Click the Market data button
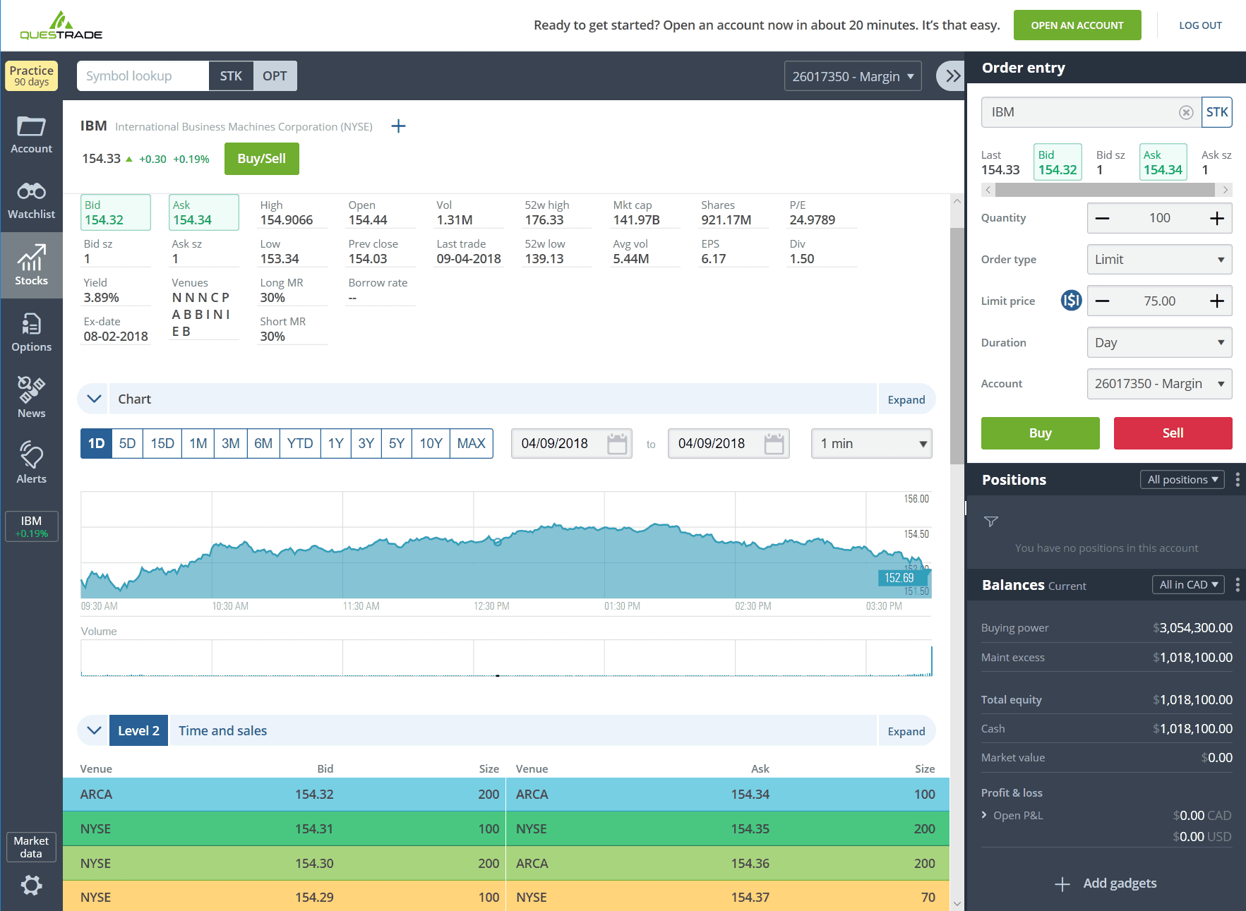Image resolution: width=1246 pixels, height=911 pixels. tap(31, 847)
